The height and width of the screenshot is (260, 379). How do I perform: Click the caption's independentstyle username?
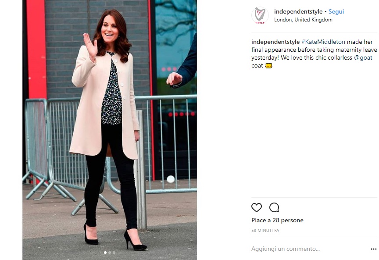click(x=275, y=42)
